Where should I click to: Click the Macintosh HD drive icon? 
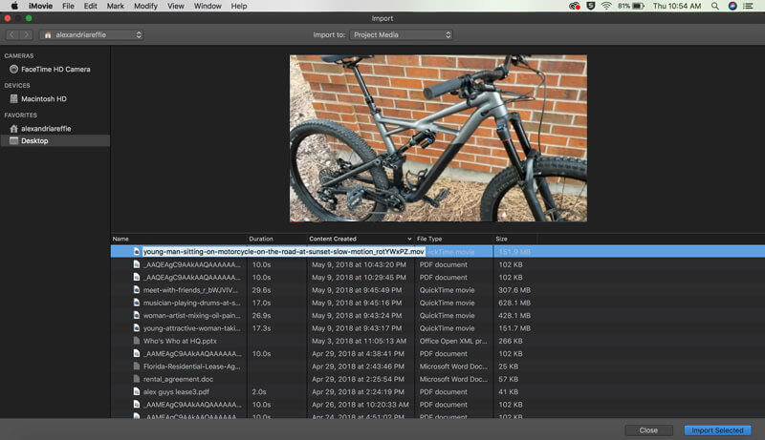coord(13,99)
